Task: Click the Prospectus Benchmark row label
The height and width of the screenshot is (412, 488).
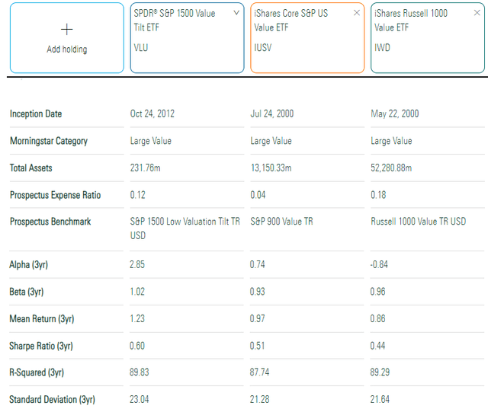Action: tap(50, 222)
